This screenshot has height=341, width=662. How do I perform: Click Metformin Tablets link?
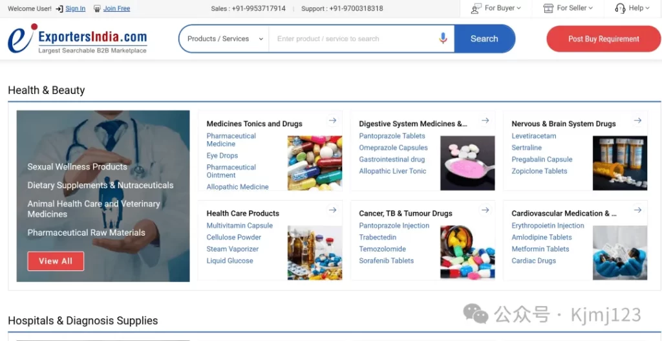pyautogui.click(x=540, y=249)
